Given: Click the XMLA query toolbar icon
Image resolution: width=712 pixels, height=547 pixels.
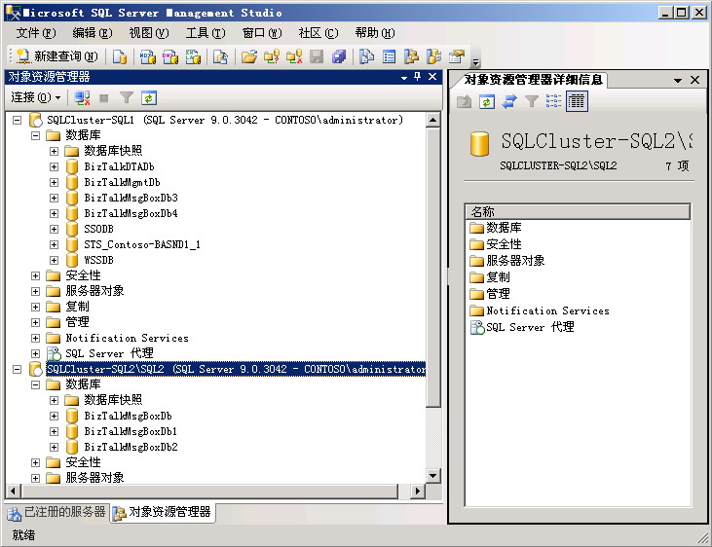Looking at the screenshot, I should tap(193, 56).
